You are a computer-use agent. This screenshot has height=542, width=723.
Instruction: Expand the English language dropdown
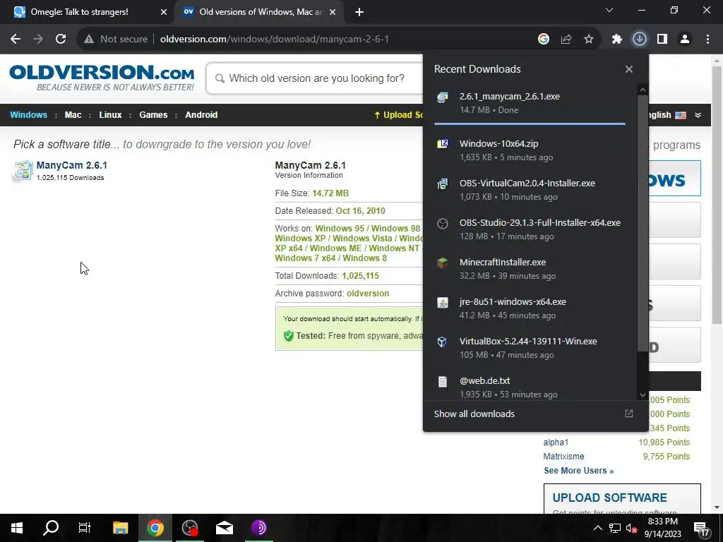698,115
